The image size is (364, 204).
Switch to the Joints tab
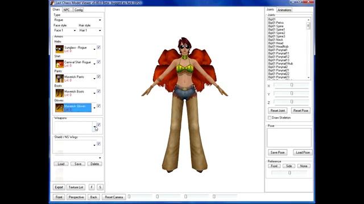[270, 10]
